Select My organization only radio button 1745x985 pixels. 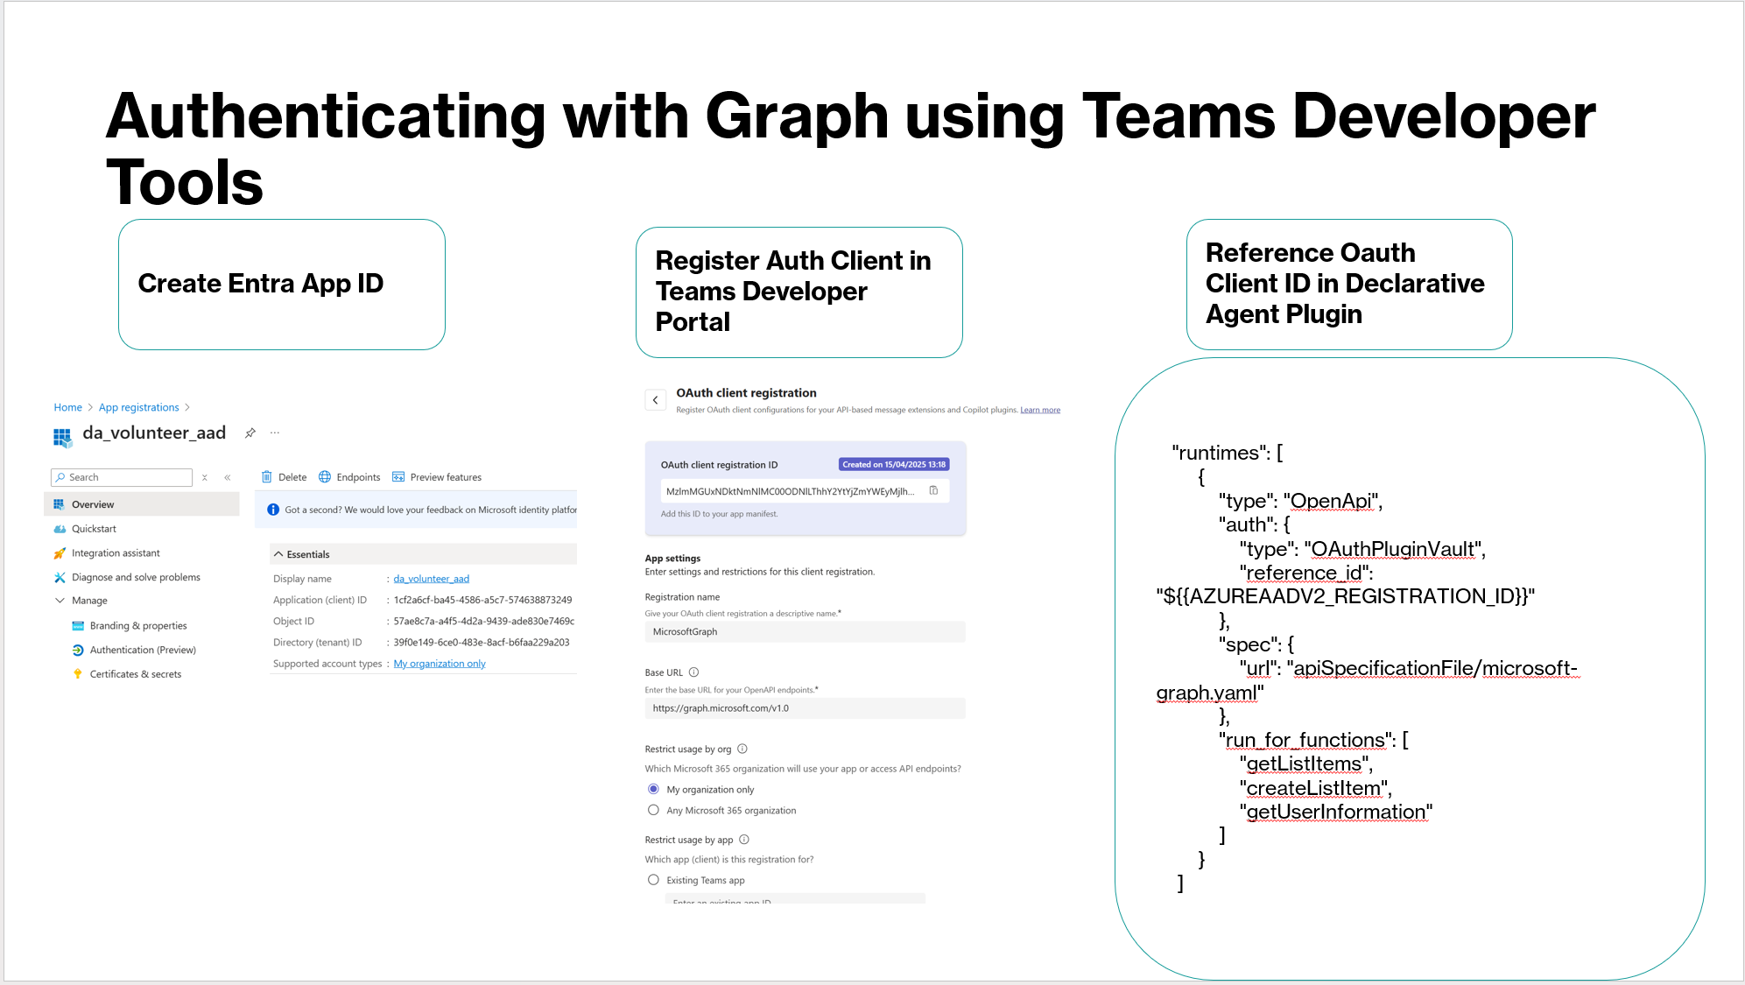pyautogui.click(x=653, y=789)
